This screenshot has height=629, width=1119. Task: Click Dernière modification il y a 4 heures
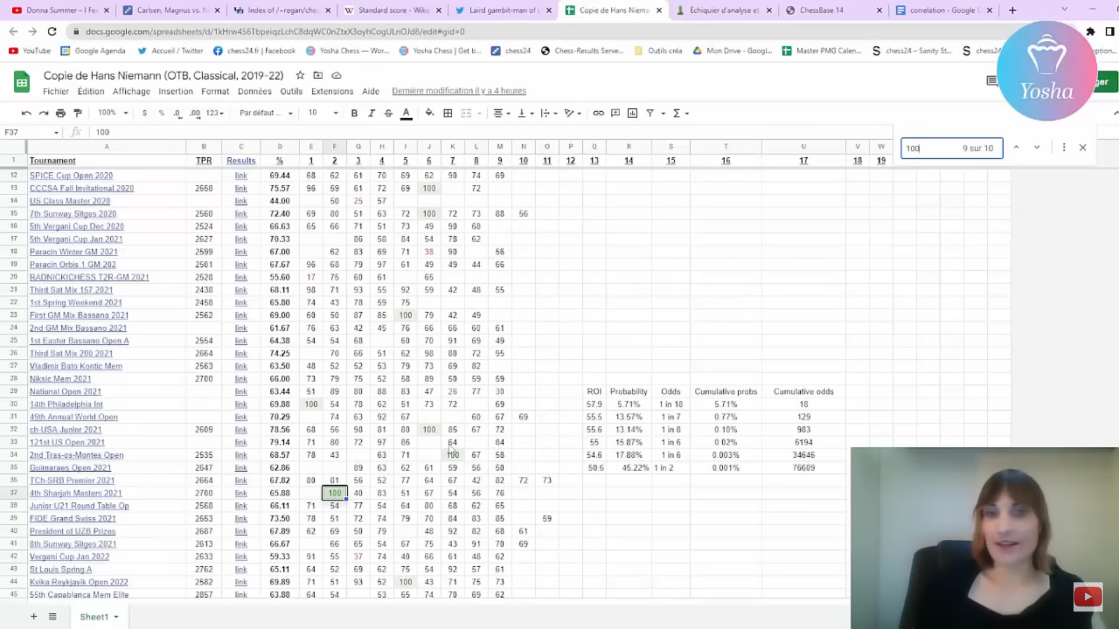[459, 91]
